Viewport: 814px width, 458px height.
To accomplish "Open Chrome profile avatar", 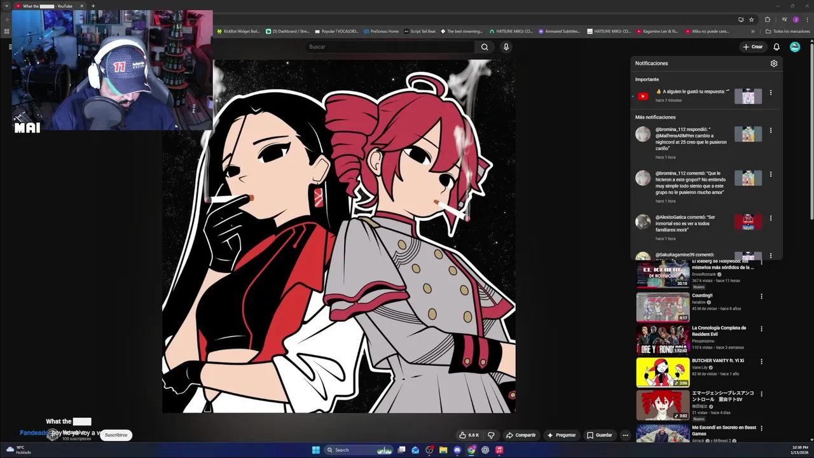I will [796, 20].
